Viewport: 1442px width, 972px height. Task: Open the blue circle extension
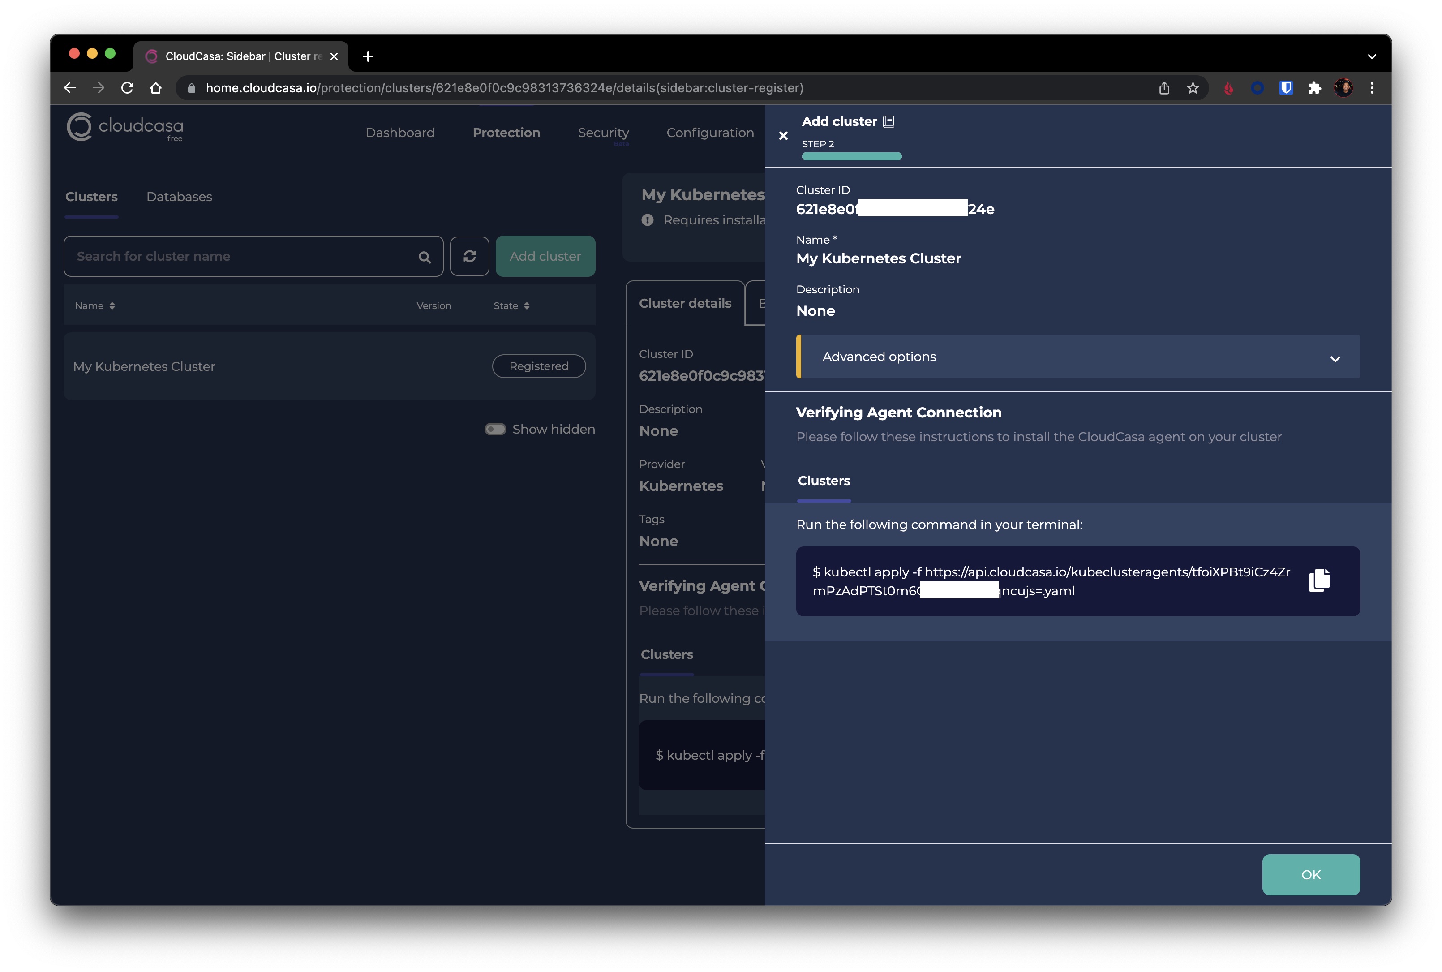point(1257,88)
